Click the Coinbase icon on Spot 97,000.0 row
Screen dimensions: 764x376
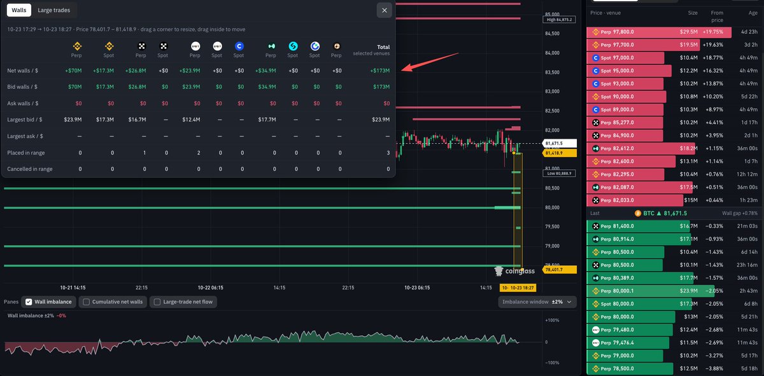[597, 58]
